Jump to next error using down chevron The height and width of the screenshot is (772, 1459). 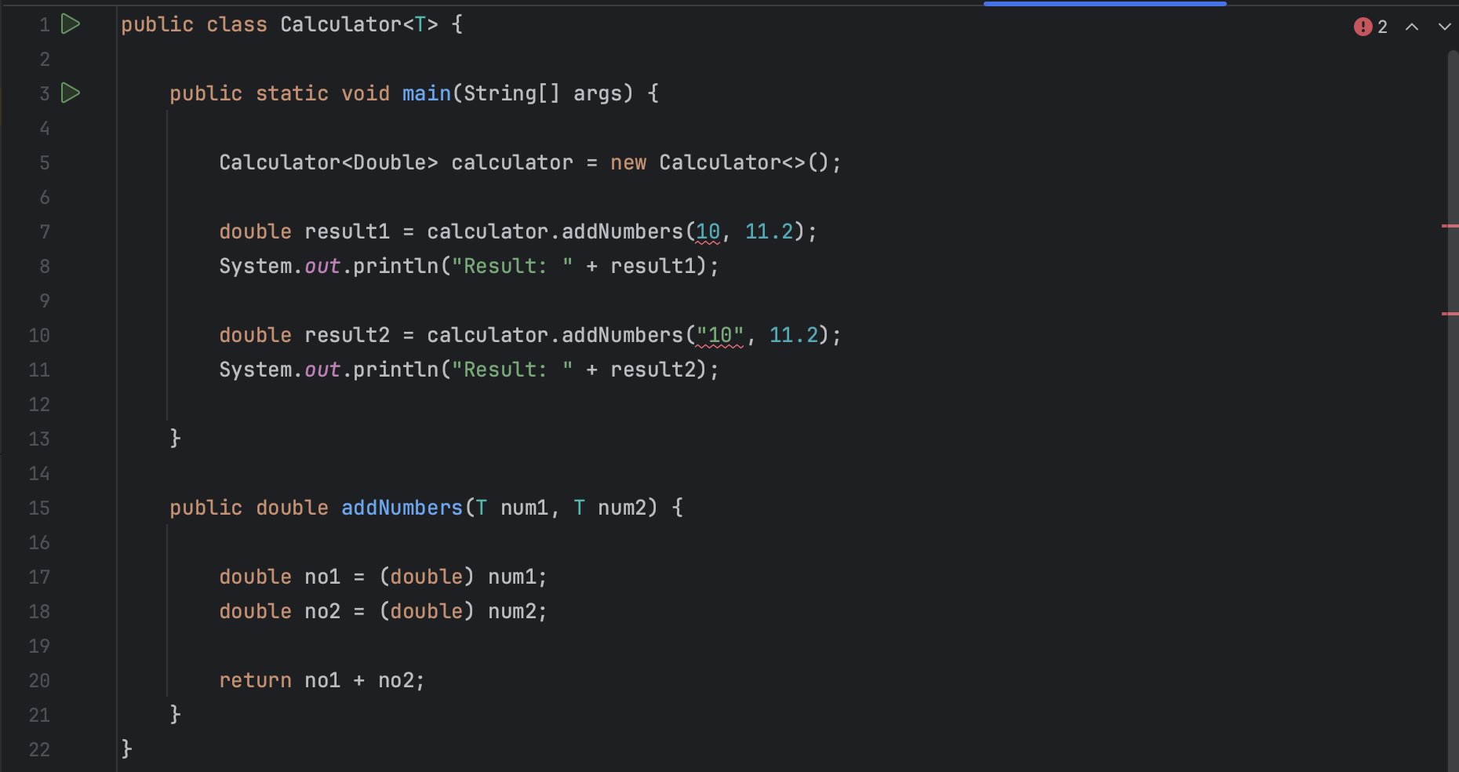pyautogui.click(x=1445, y=26)
